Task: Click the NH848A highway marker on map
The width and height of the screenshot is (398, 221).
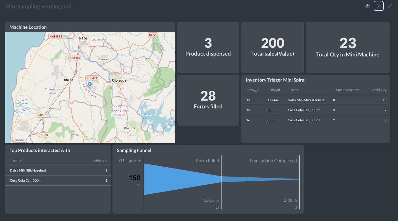Action: (x=92, y=78)
